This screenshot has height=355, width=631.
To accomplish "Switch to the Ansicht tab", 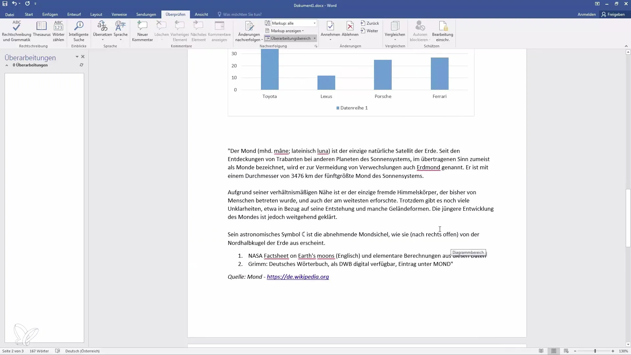I will tap(201, 14).
